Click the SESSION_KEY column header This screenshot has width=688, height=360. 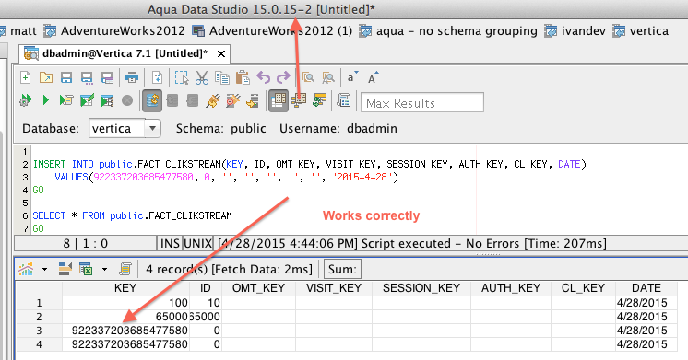(421, 288)
